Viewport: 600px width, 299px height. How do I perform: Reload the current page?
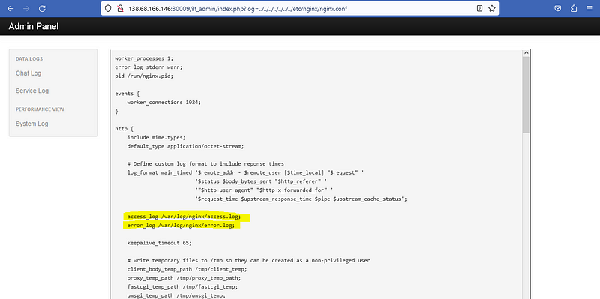pos(43,8)
